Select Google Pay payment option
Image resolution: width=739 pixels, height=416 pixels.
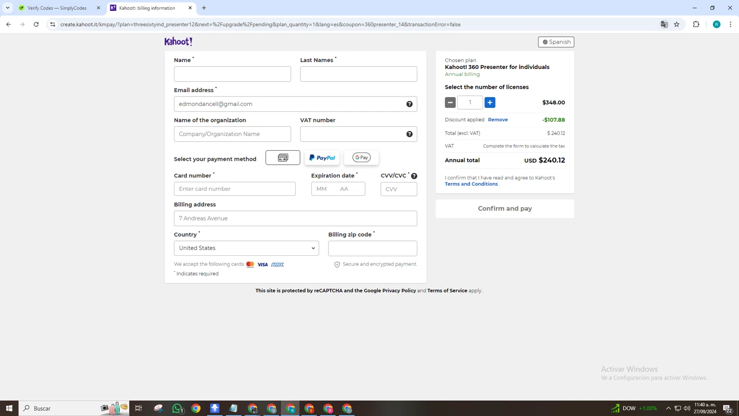point(361,158)
